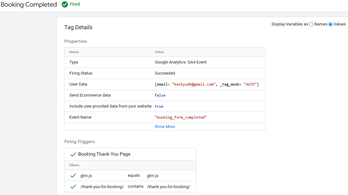Click the booking_form_completed event name value
Image resolution: width=348 pixels, height=195 pixels.
tap(180, 117)
